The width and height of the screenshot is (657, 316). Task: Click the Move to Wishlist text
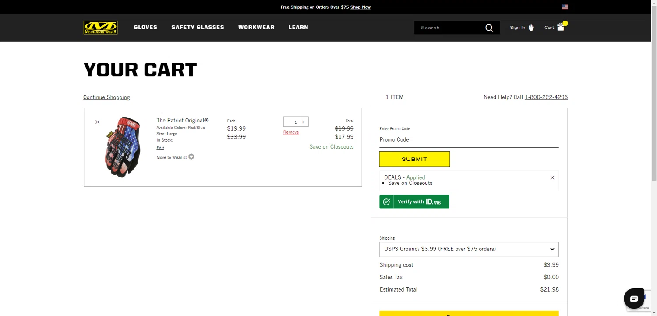172,157
